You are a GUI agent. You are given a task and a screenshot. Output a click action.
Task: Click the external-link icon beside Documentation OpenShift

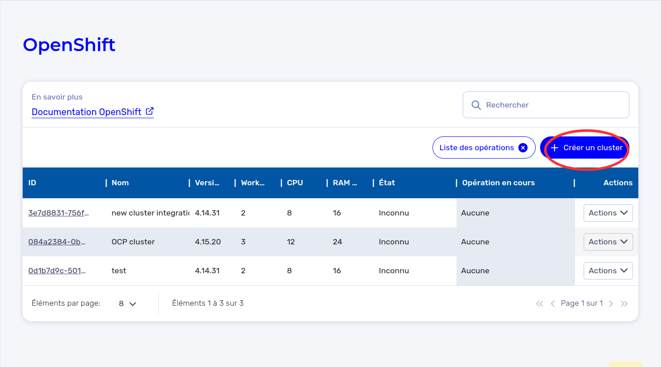tap(150, 111)
